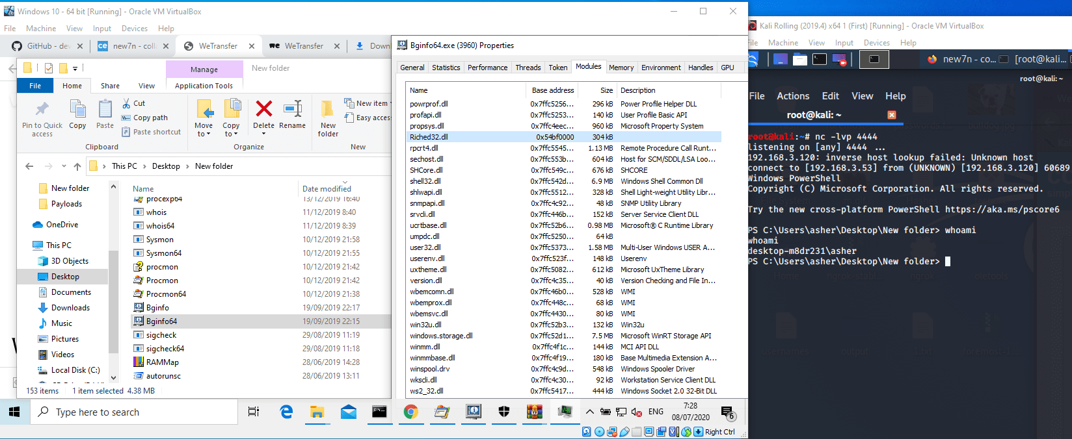Click the Copy path icon in Clipboard group

click(127, 118)
